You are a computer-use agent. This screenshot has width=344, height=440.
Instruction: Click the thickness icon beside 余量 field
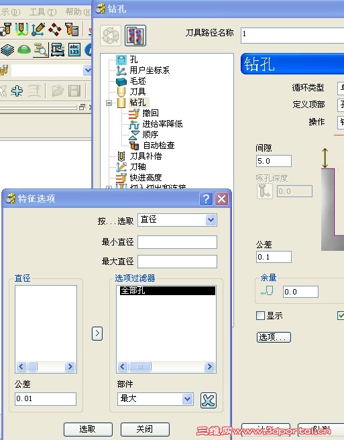[x=267, y=291]
